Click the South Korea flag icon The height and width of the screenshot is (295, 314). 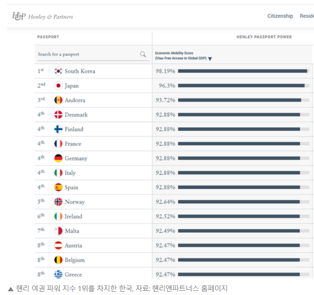58,71
